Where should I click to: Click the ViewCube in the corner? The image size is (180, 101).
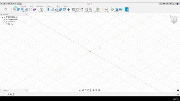point(174,19)
